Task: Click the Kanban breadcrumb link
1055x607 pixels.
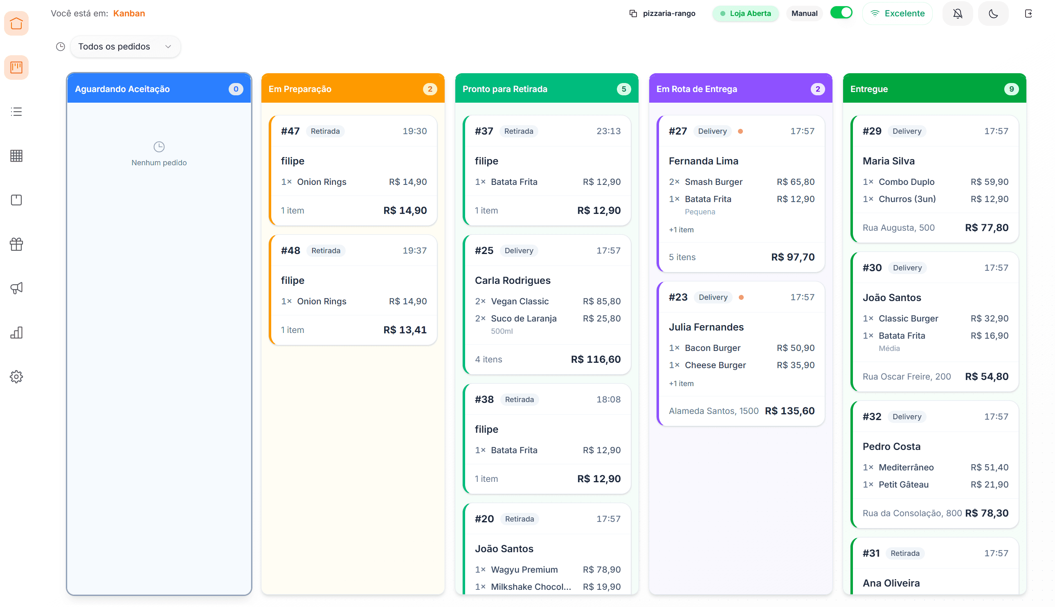Action: 129,13
